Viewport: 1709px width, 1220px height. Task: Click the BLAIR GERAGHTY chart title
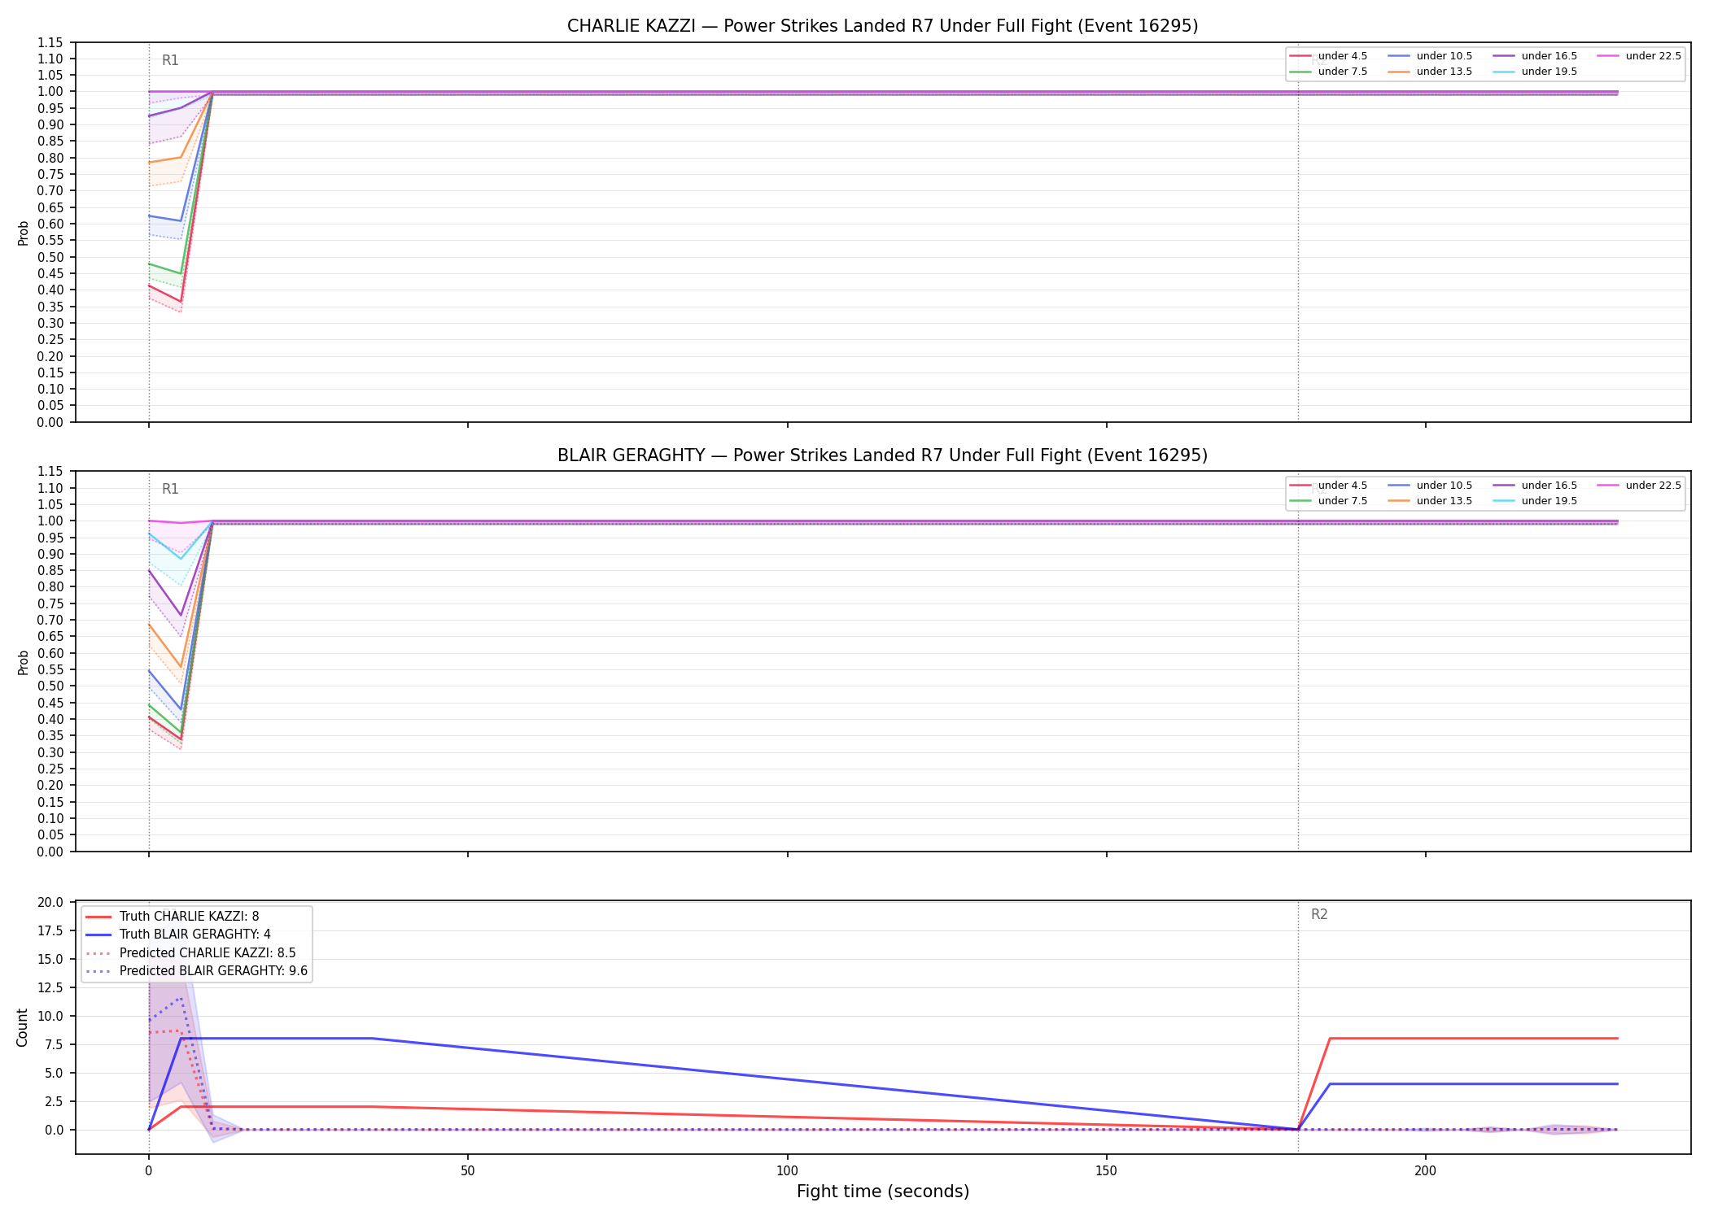[x=882, y=455]
